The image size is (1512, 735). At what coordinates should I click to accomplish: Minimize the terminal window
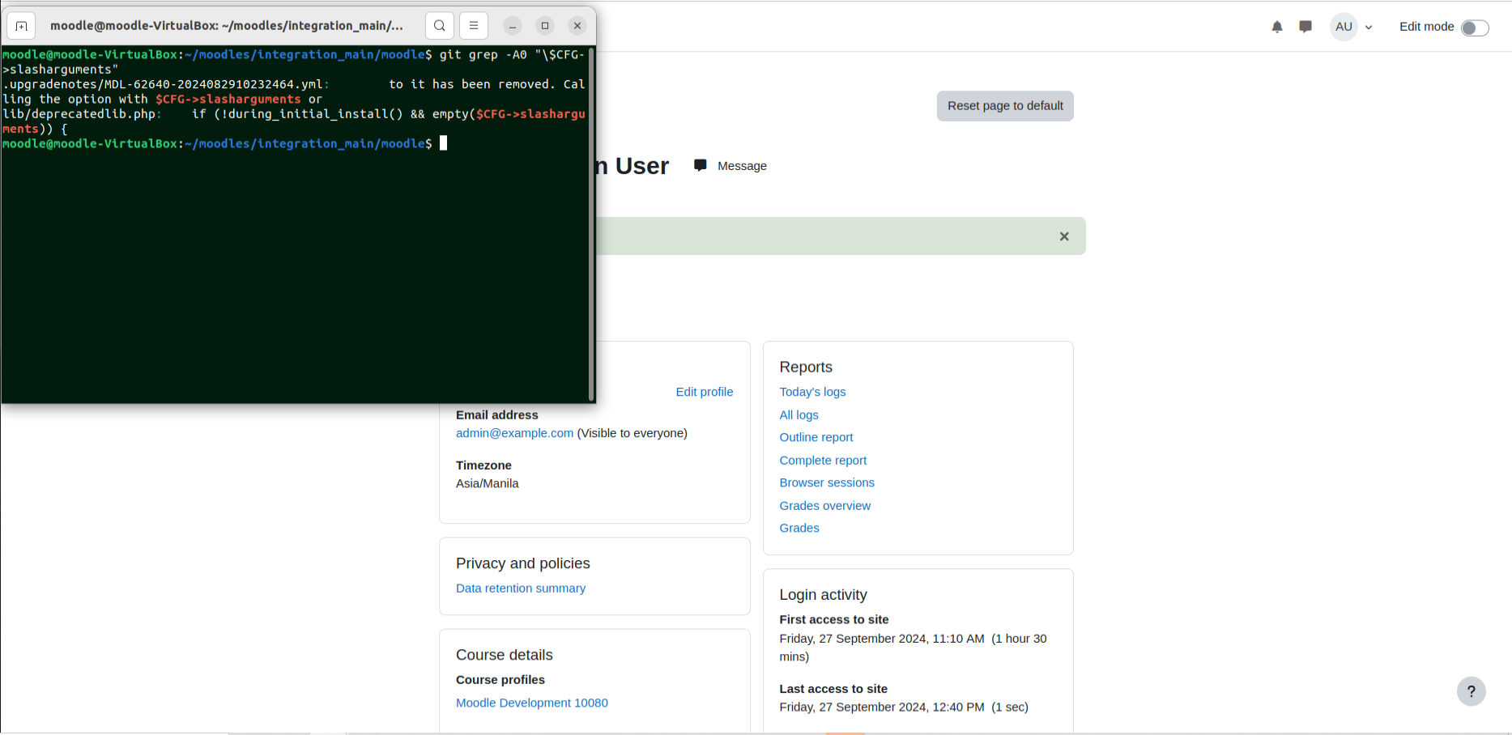[x=513, y=26]
